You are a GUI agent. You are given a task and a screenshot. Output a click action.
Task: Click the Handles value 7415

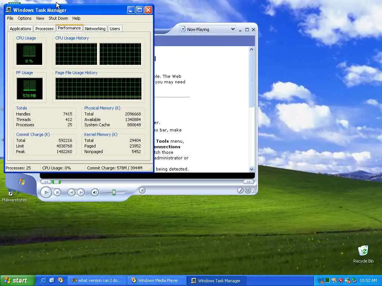click(x=68, y=114)
